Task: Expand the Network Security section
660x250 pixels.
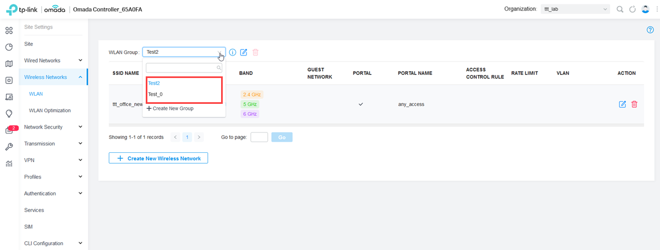Action: (x=53, y=127)
